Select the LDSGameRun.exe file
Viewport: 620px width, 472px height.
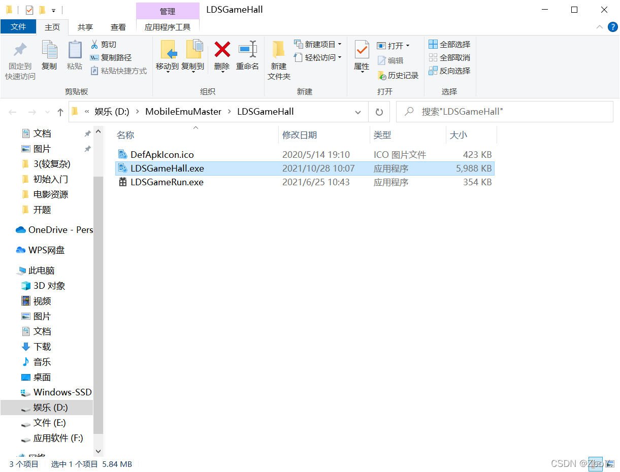tap(305, 182)
